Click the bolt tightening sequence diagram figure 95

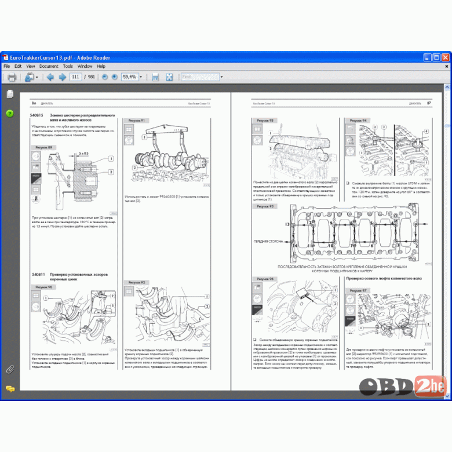pos(355,233)
